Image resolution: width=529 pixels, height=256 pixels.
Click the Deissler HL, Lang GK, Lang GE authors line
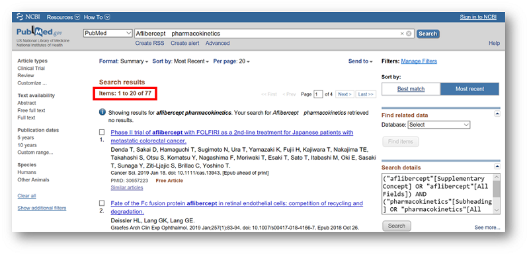tap(153, 221)
